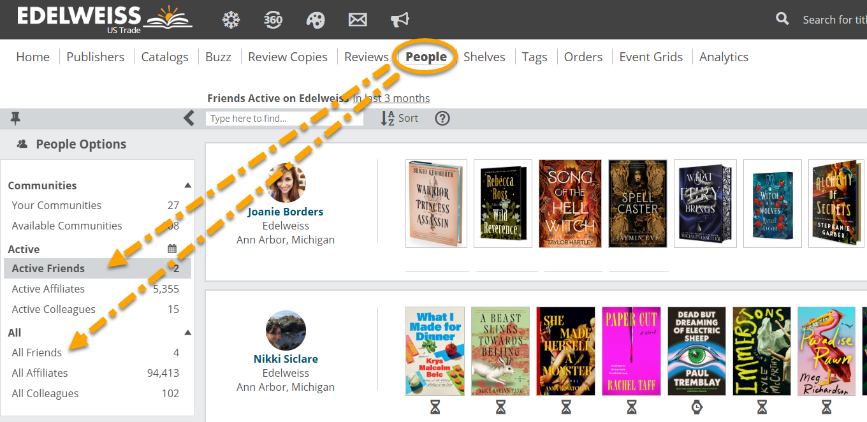The width and height of the screenshot is (867, 422).
Task: Collapse the All section arrow
Action: pos(187,333)
